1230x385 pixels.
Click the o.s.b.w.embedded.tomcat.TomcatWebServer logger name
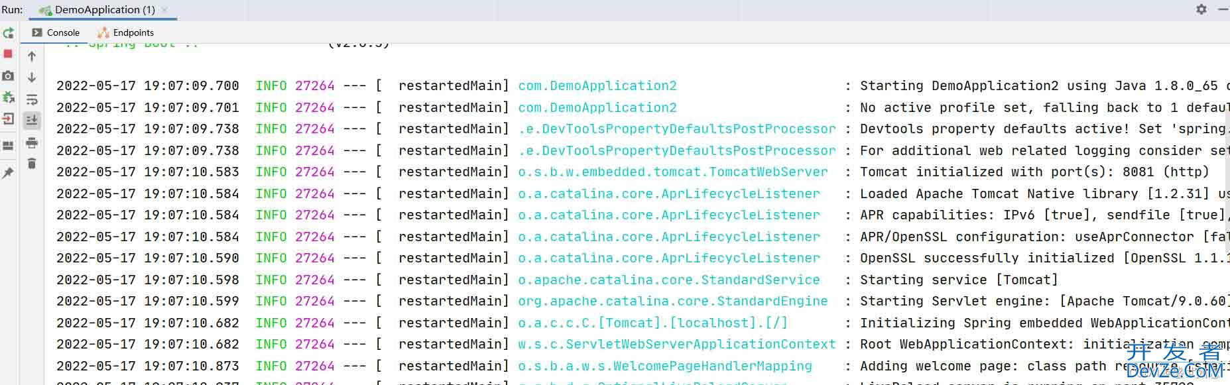(x=673, y=172)
